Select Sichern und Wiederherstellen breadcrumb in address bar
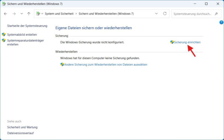 [x=106, y=14]
